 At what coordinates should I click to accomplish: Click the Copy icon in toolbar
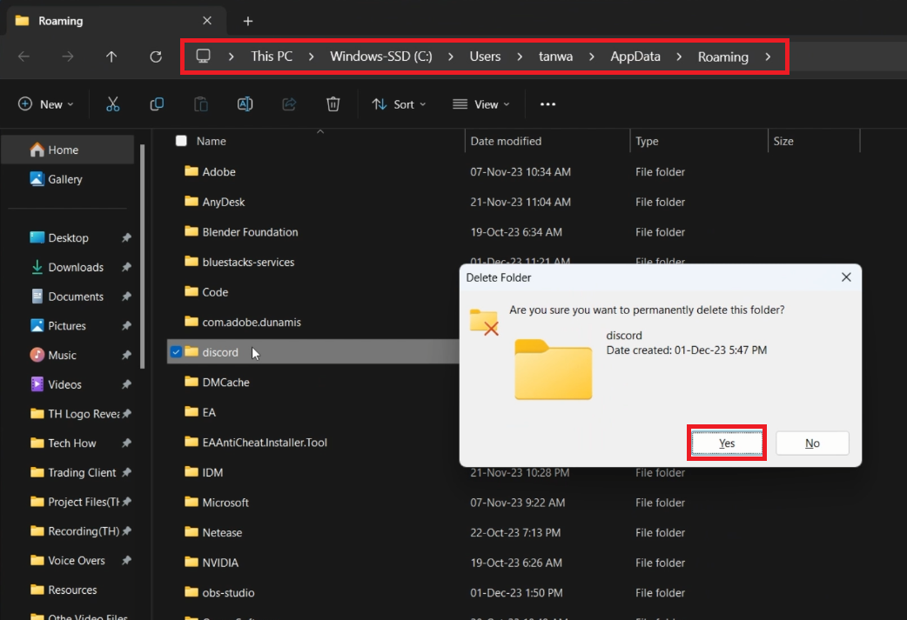click(x=157, y=104)
